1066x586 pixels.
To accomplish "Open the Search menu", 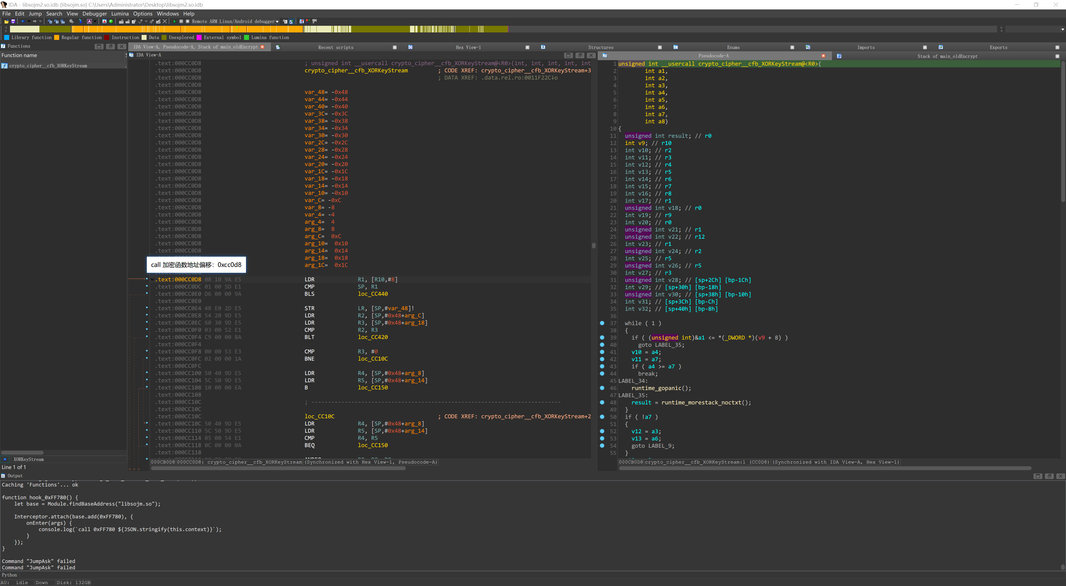I will [54, 14].
